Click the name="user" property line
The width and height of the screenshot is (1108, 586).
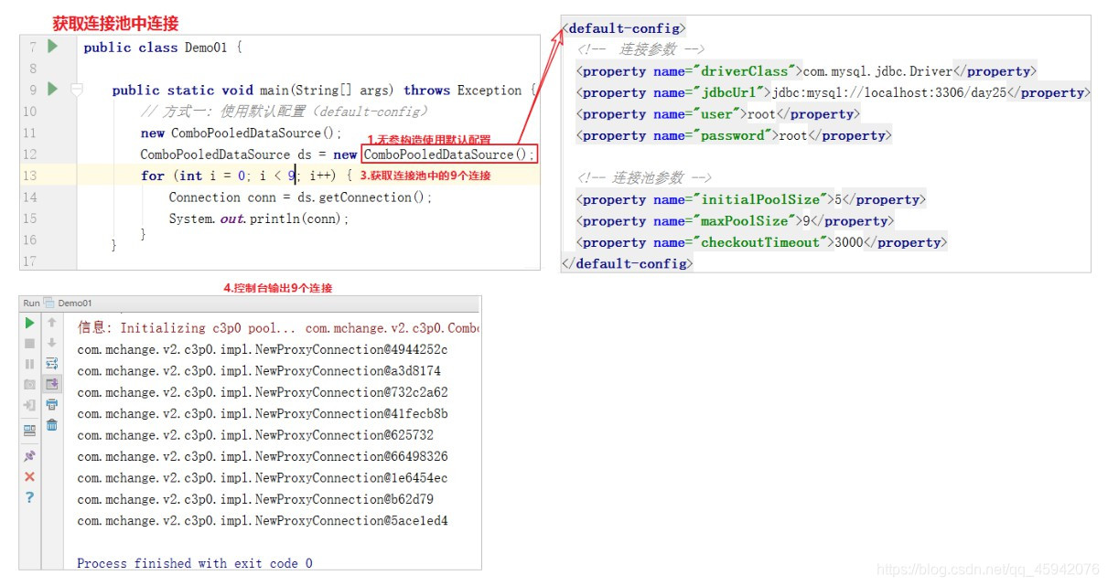coord(717,114)
